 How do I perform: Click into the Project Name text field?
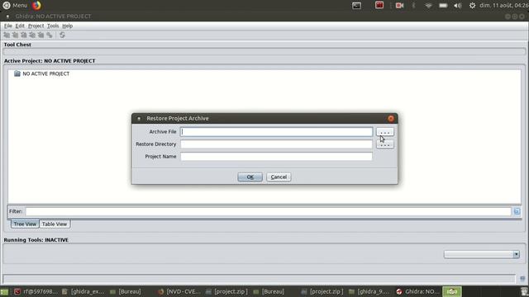click(x=276, y=157)
